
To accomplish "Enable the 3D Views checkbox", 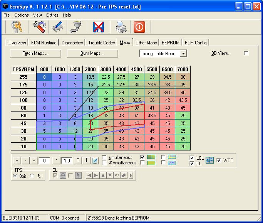I will coord(246,54).
